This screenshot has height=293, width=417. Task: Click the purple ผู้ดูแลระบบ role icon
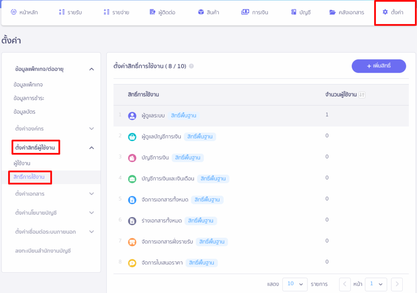(x=132, y=116)
